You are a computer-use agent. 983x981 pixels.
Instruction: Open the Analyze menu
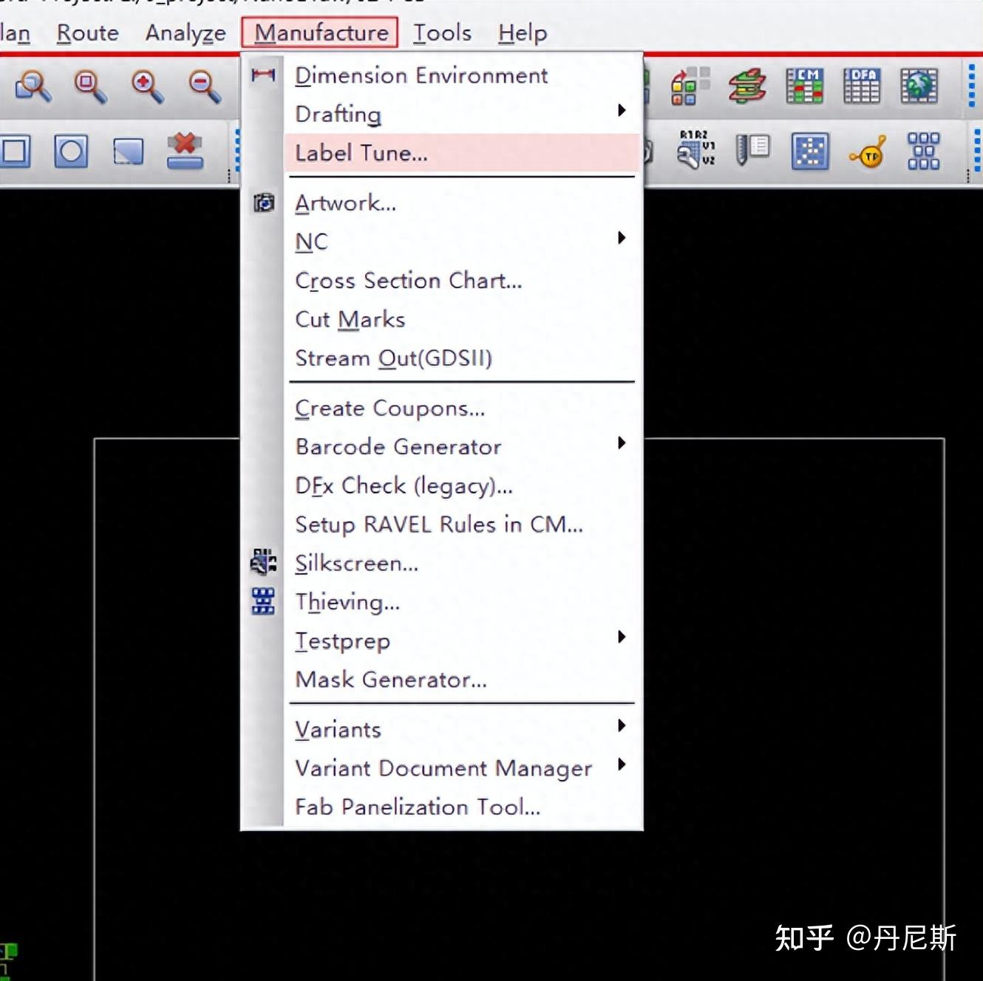coord(186,33)
